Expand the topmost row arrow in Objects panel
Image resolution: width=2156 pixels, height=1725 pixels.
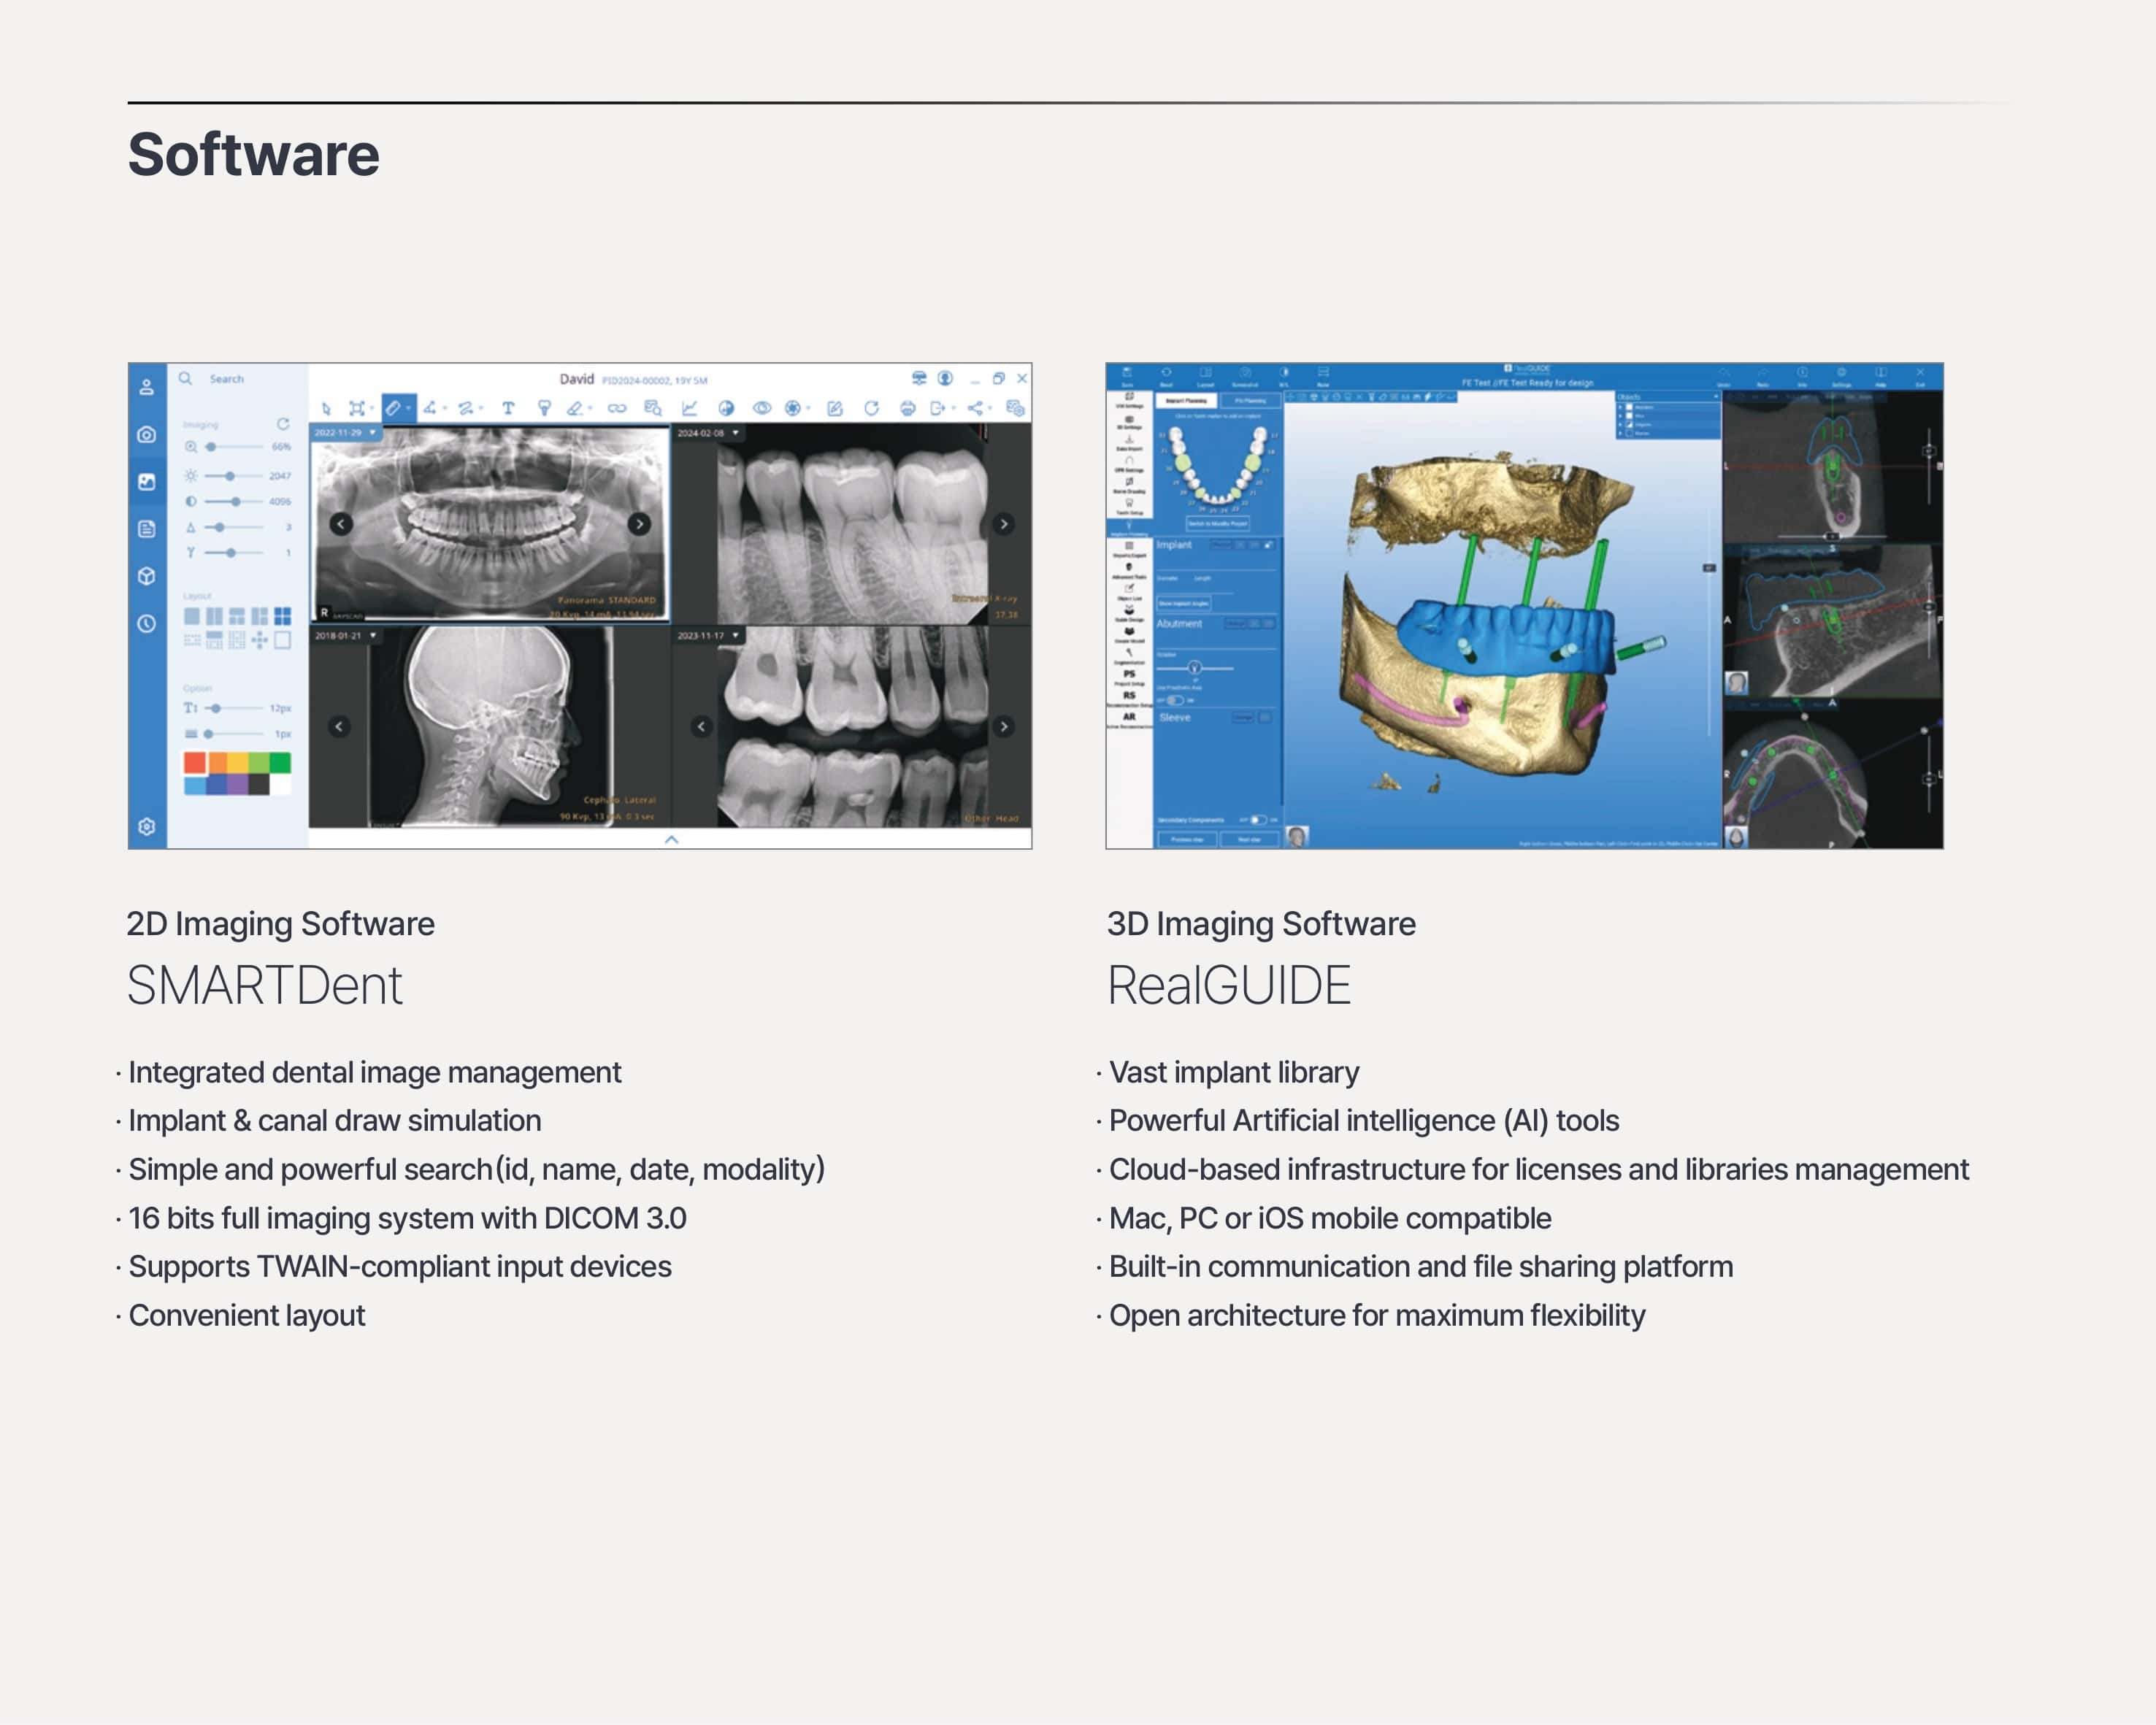pos(1620,408)
